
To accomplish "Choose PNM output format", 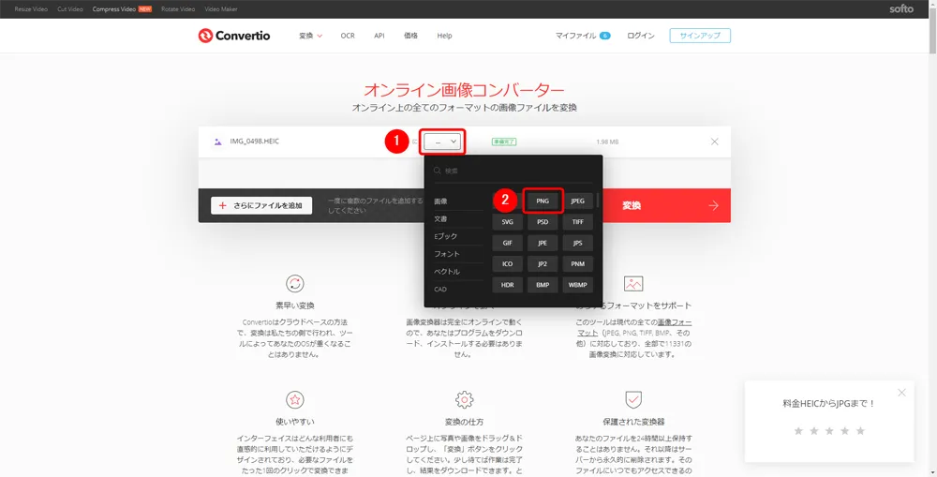I will click(577, 263).
